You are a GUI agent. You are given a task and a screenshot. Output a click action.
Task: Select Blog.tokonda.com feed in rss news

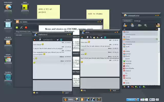(x=23, y=32)
